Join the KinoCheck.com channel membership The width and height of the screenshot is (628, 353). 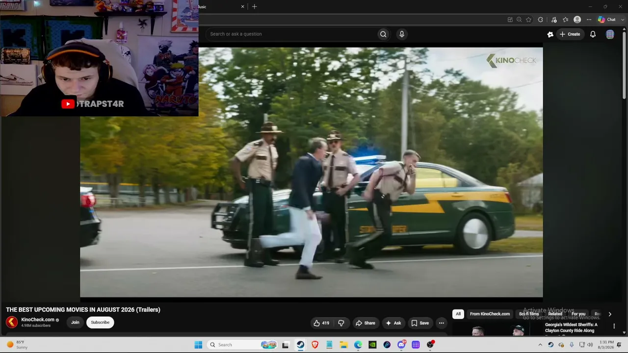tap(75, 322)
